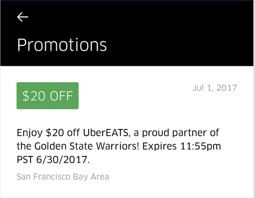Open the UberEATS promotion description text
Viewport: 255px width, 198px height.
(x=118, y=146)
